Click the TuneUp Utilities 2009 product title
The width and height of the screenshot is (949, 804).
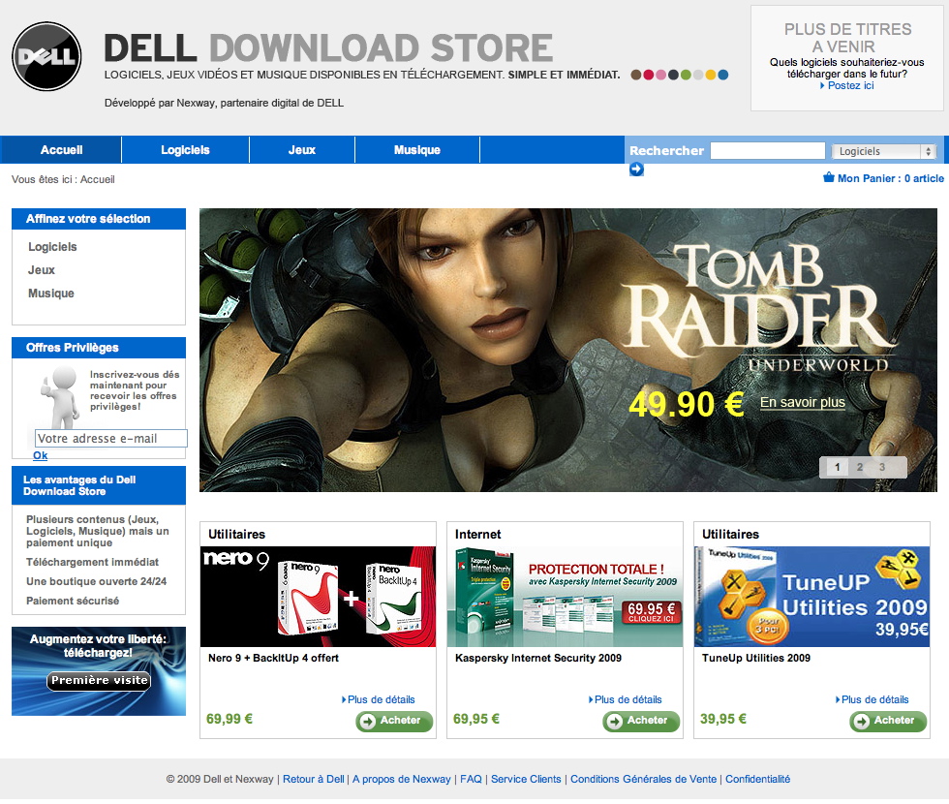(756, 658)
